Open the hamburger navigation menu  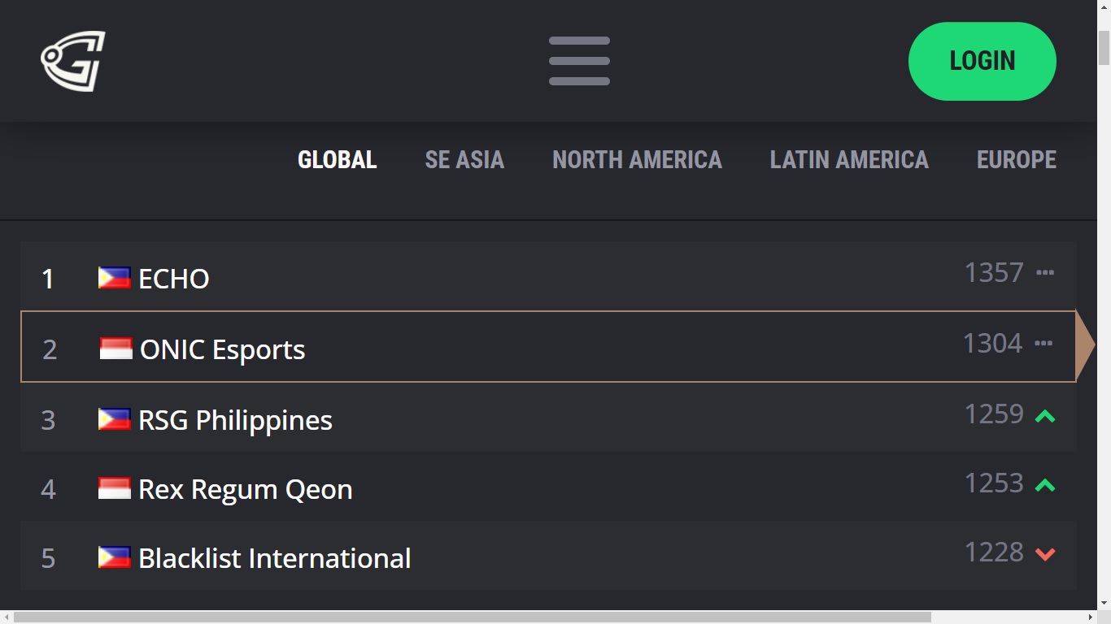click(x=579, y=61)
